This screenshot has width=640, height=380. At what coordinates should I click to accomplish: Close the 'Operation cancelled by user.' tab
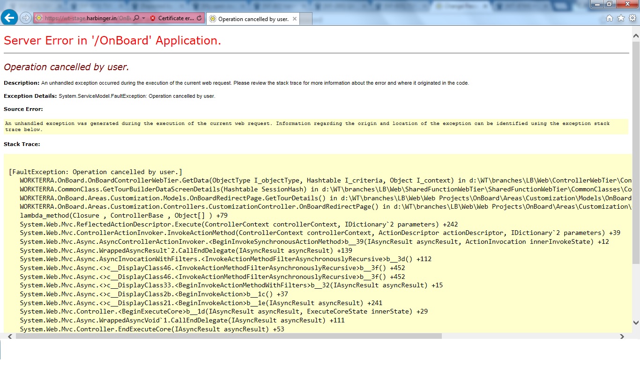point(295,19)
